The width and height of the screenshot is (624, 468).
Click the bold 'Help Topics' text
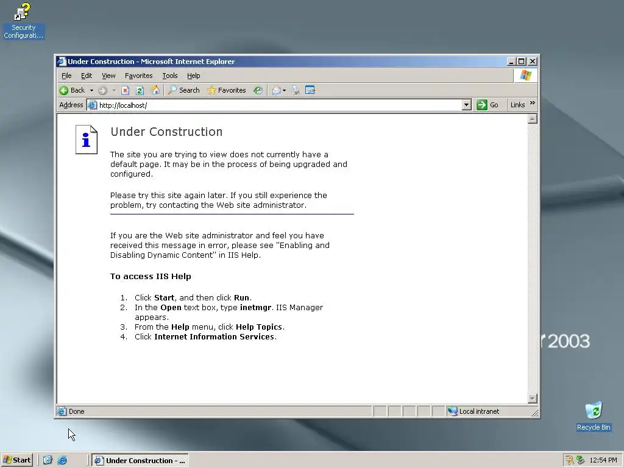(x=258, y=327)
